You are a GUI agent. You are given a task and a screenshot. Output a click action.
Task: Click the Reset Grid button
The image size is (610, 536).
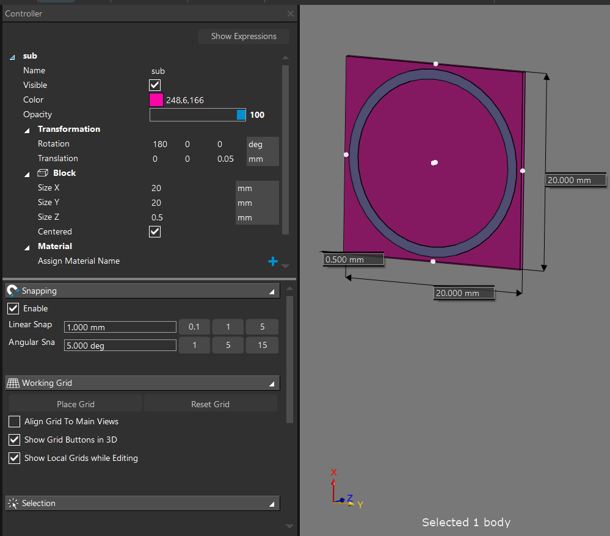pyautogui.click(x=210, y=404)
